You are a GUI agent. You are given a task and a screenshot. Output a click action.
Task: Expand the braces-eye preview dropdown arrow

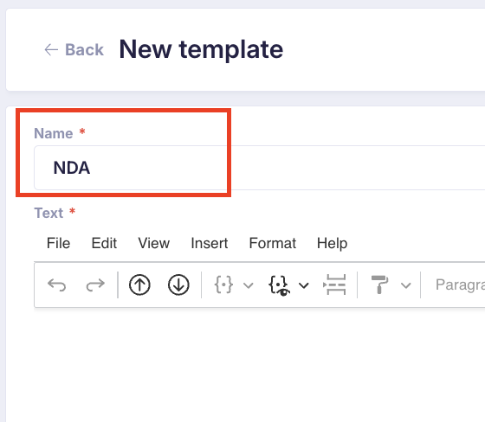tap(304, 285)
